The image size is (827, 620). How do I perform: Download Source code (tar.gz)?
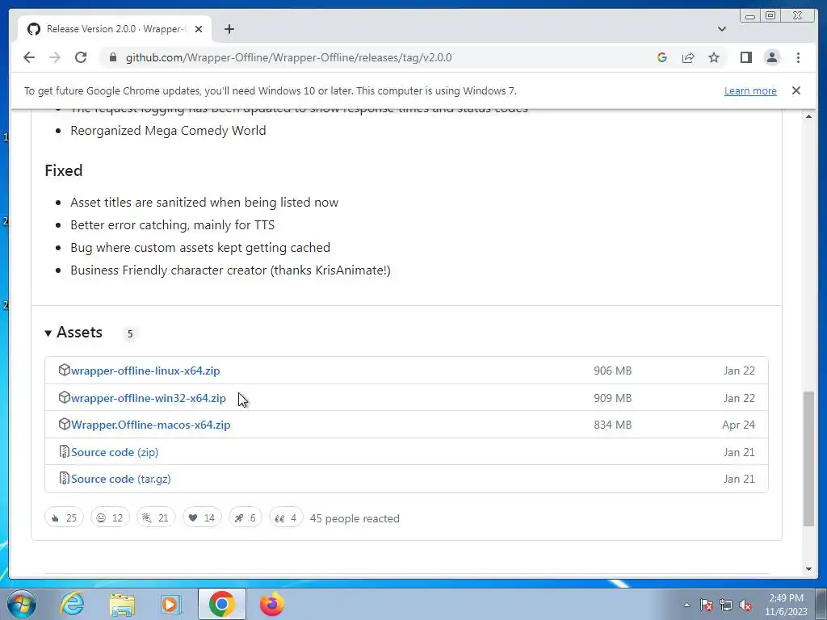[121, 480]
